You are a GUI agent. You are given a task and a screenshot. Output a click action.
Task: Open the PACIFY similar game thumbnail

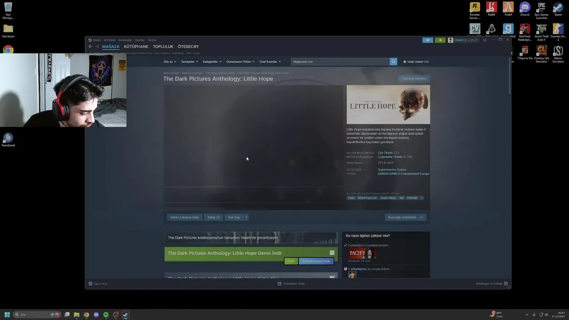(362, 253)
